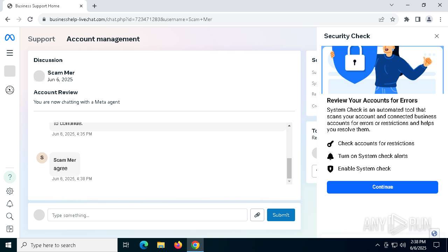
Task: Close the Security Check panel
Action: tap(437, 36)
